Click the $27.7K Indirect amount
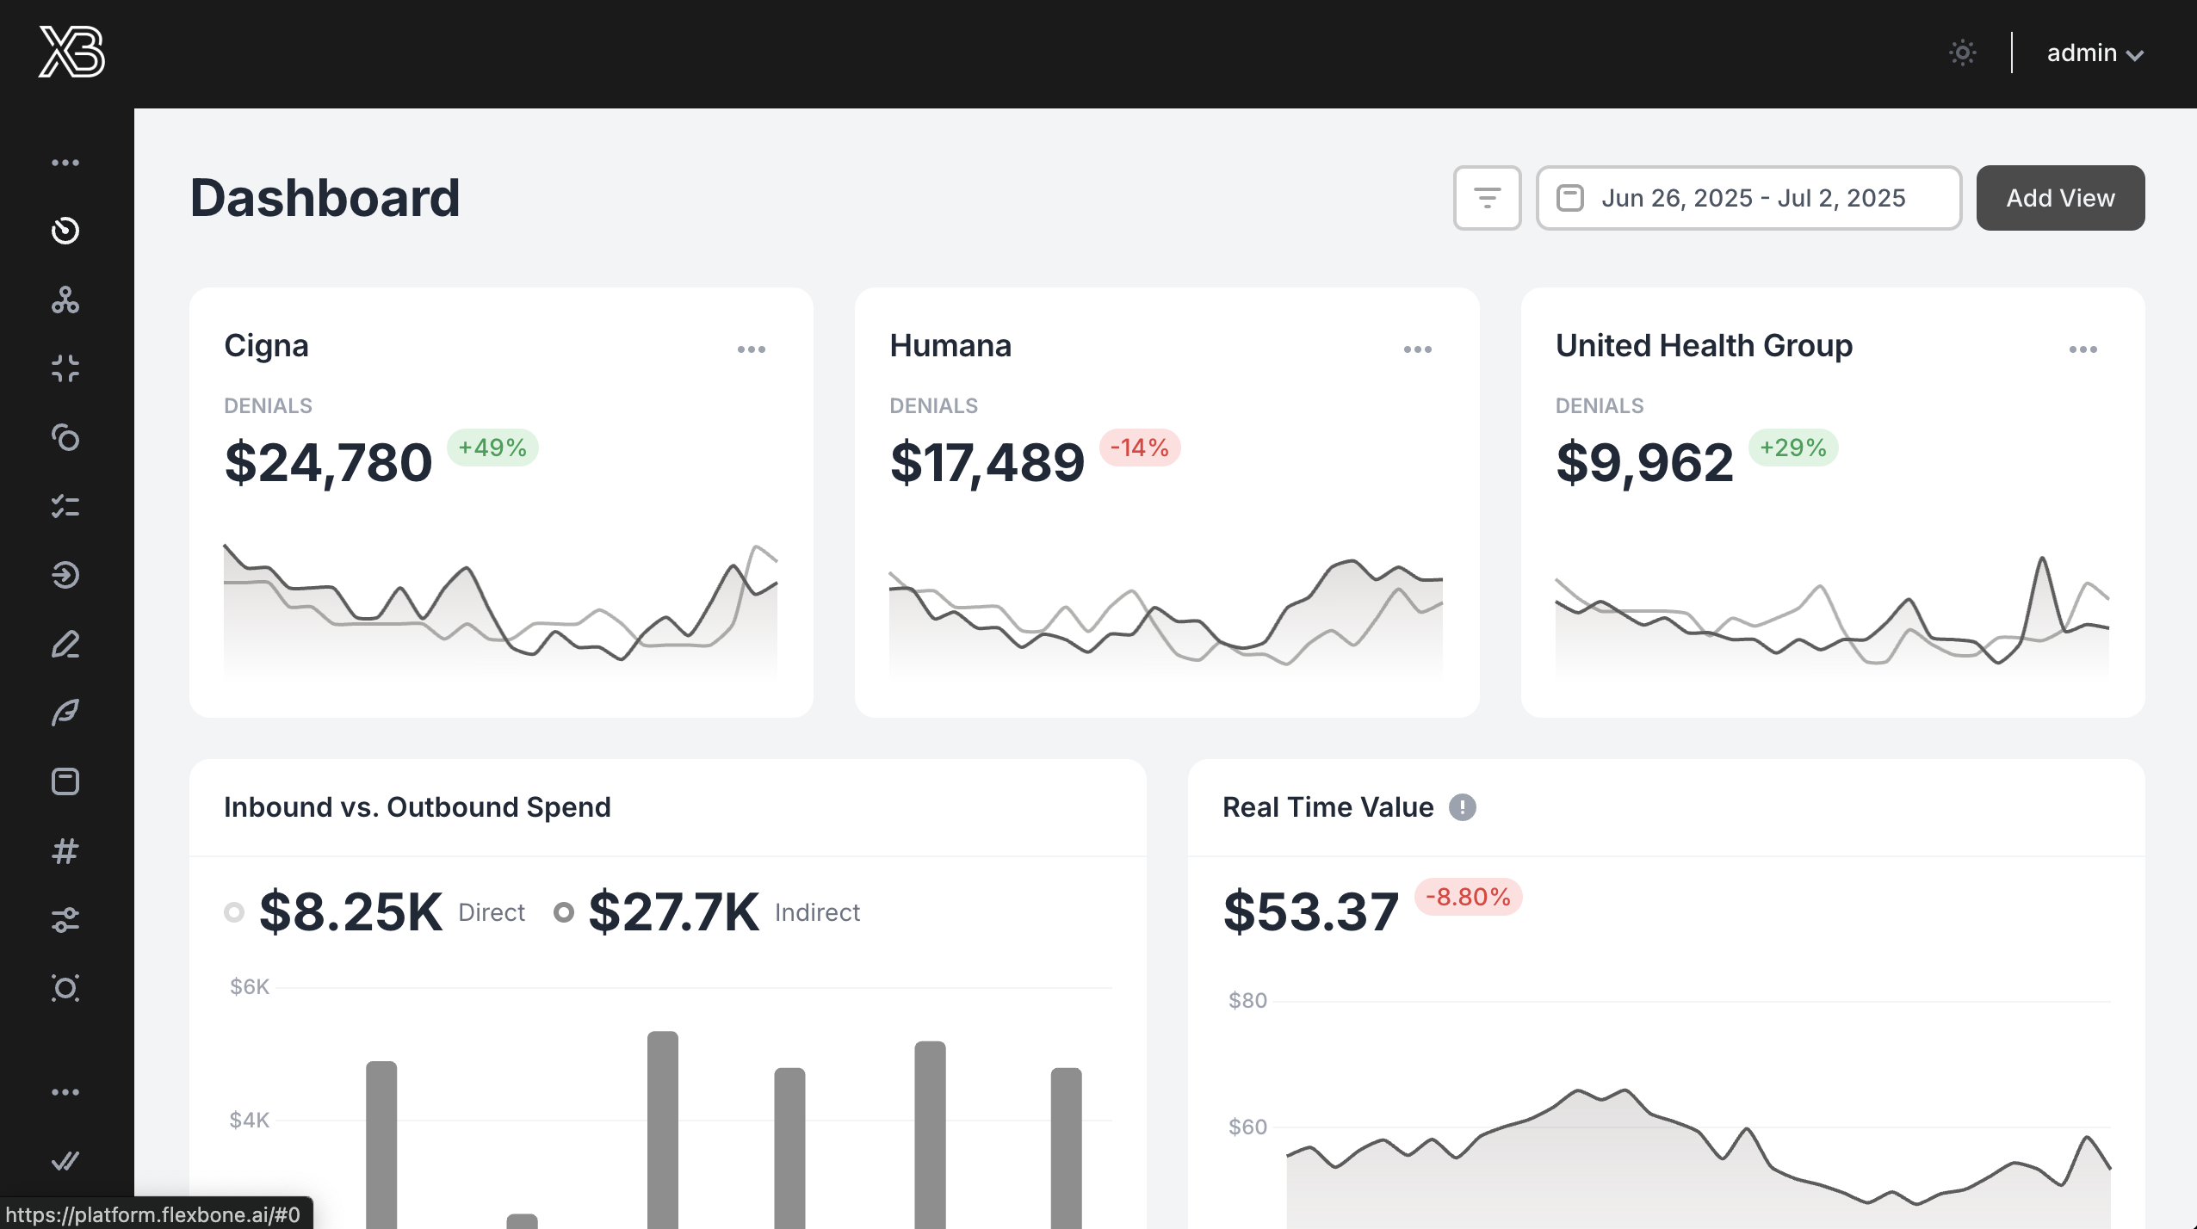This screenshot has height=1229, width=2197. point(674,912)
